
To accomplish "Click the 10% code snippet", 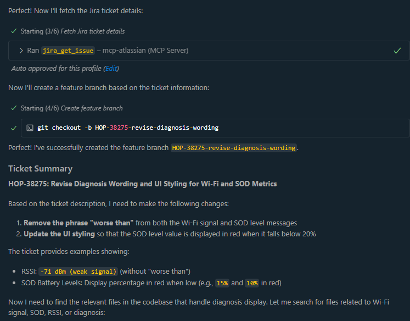I will point(252,284).
